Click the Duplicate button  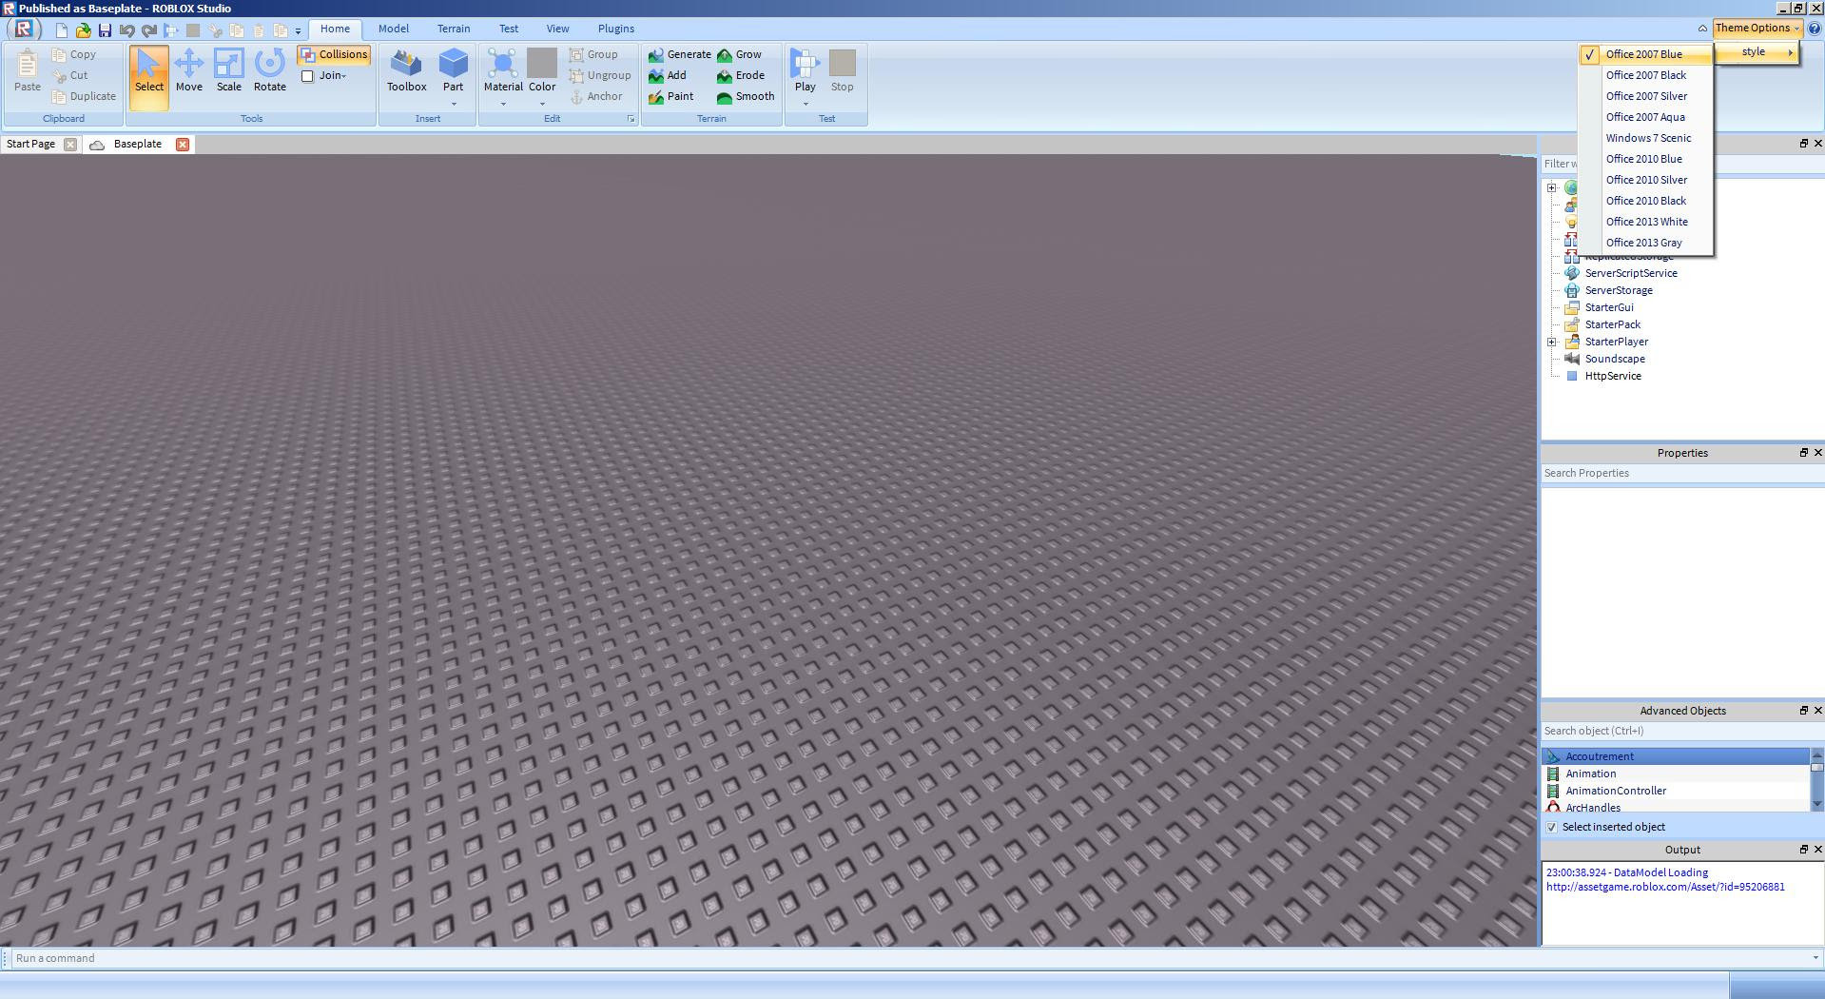85,97
